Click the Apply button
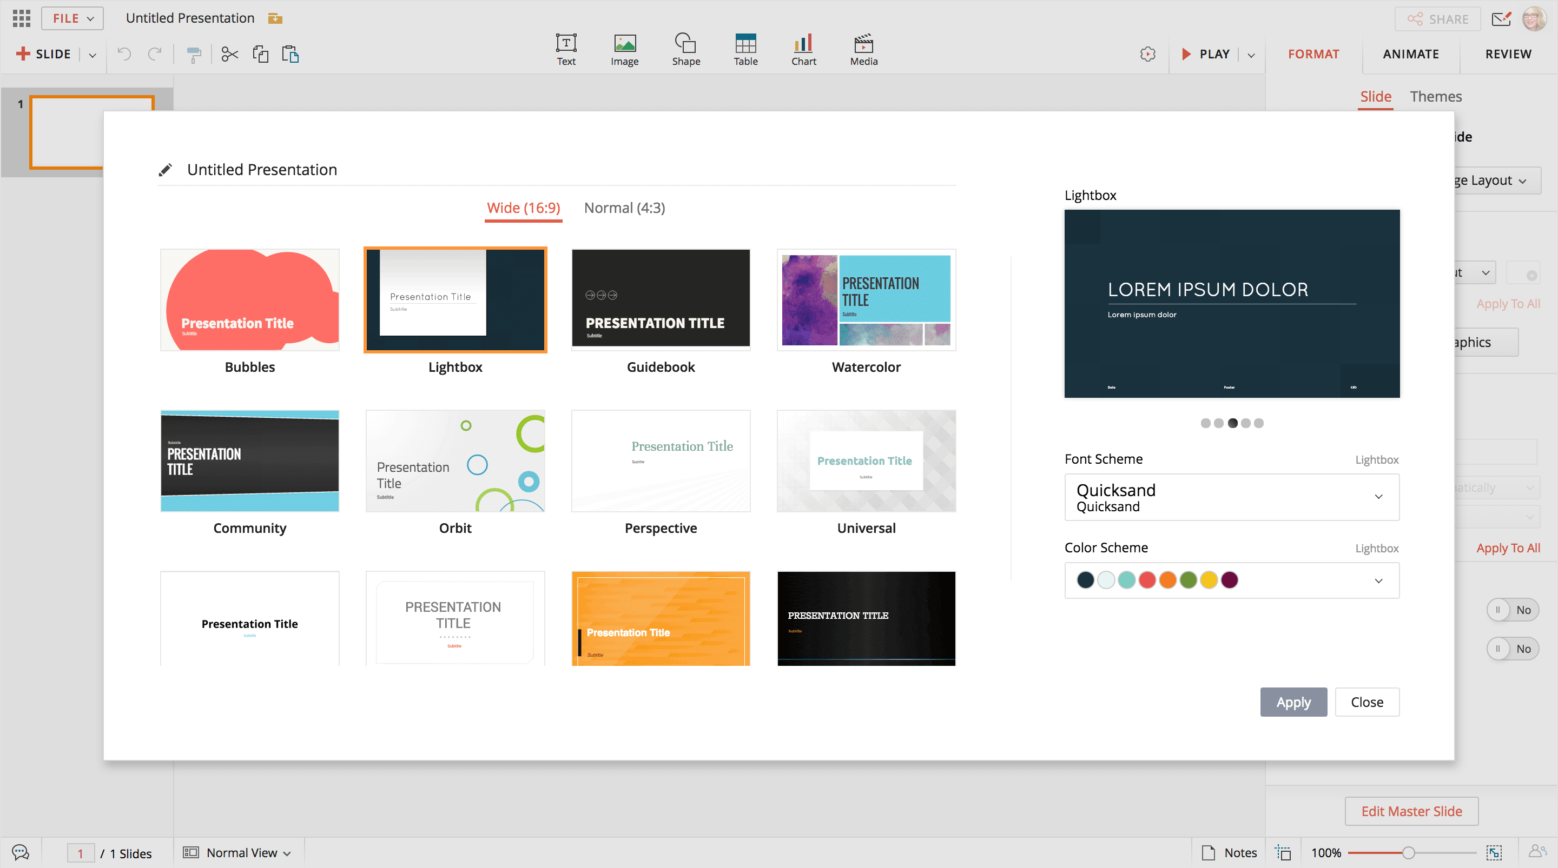The height and width of the screenshot is (868, 1558). coord(1293,702)
